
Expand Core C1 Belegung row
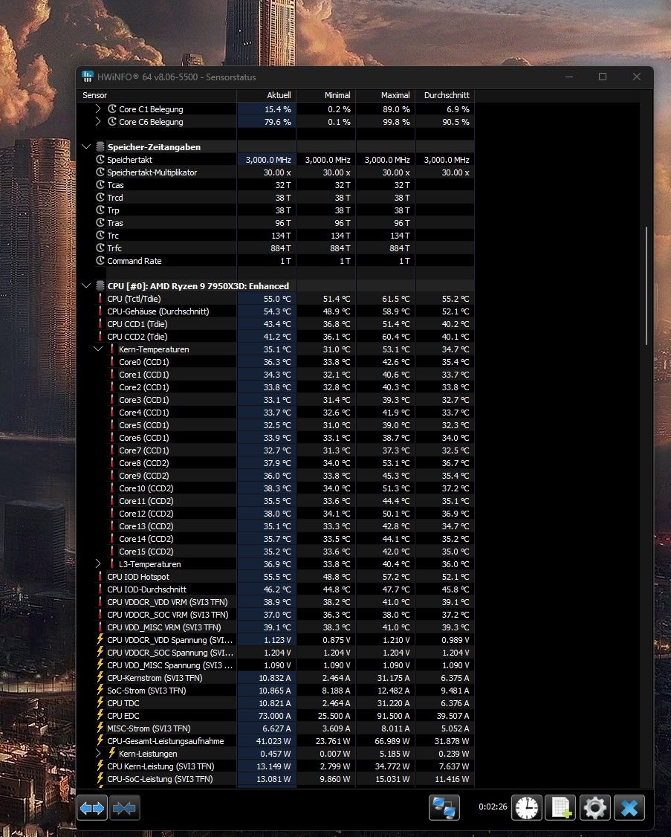pyautogui.click(x=98, y=109)
